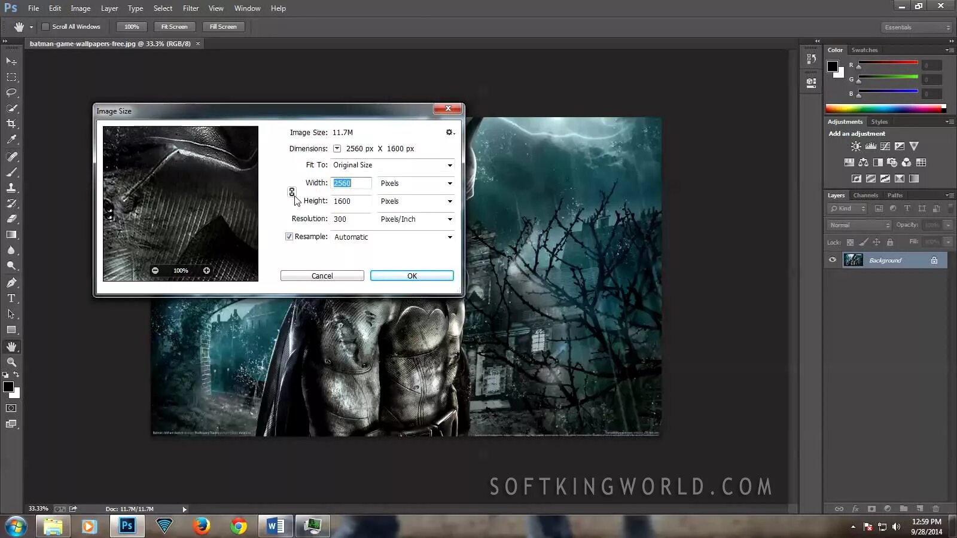Open Resample method dropdown

tap(392, 237)
